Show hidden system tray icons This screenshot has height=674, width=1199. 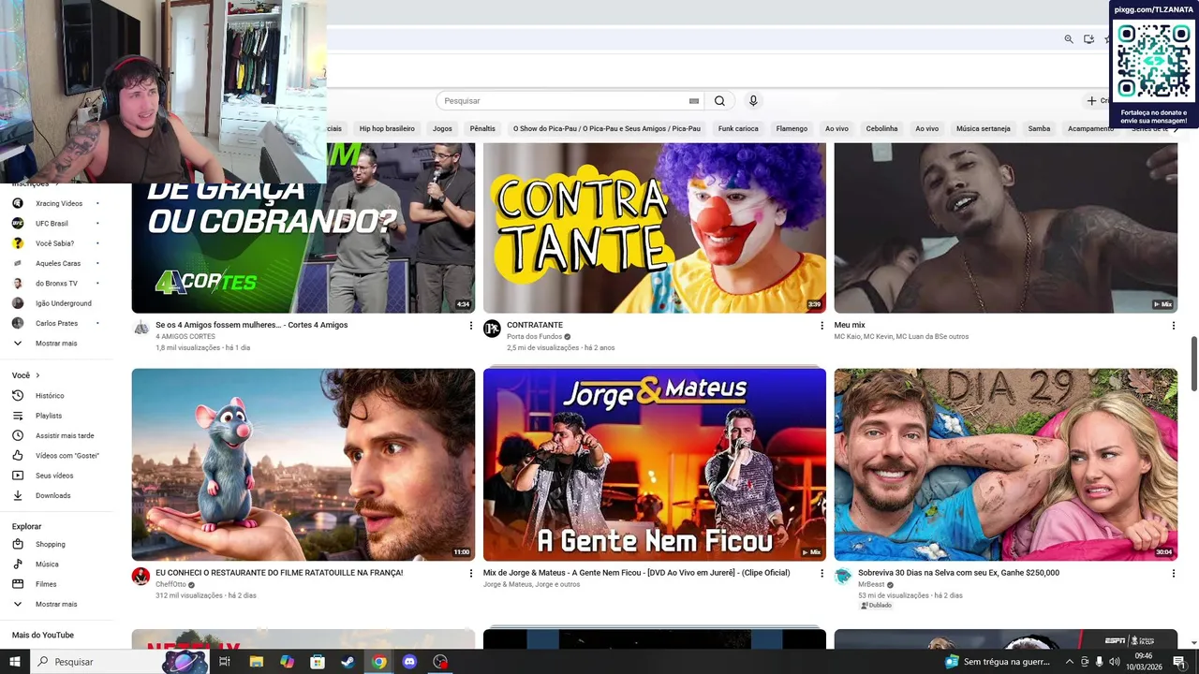(x=1069, y=662)
